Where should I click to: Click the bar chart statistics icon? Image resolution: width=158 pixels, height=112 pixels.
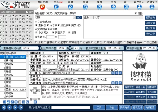click(x=8, y=102)
